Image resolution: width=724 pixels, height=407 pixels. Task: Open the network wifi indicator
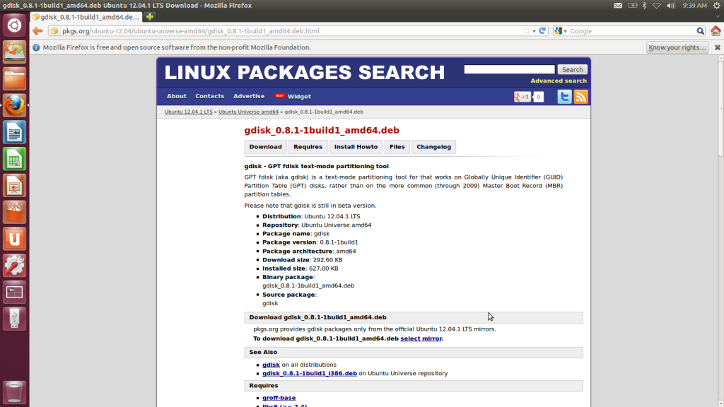point(657,6)
